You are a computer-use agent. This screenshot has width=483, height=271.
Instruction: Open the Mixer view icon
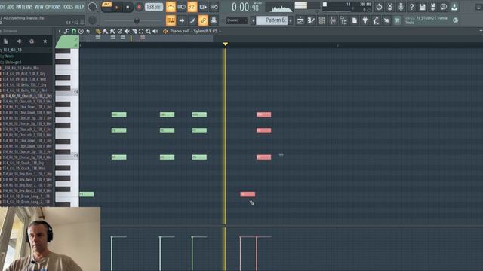[333, 20]
